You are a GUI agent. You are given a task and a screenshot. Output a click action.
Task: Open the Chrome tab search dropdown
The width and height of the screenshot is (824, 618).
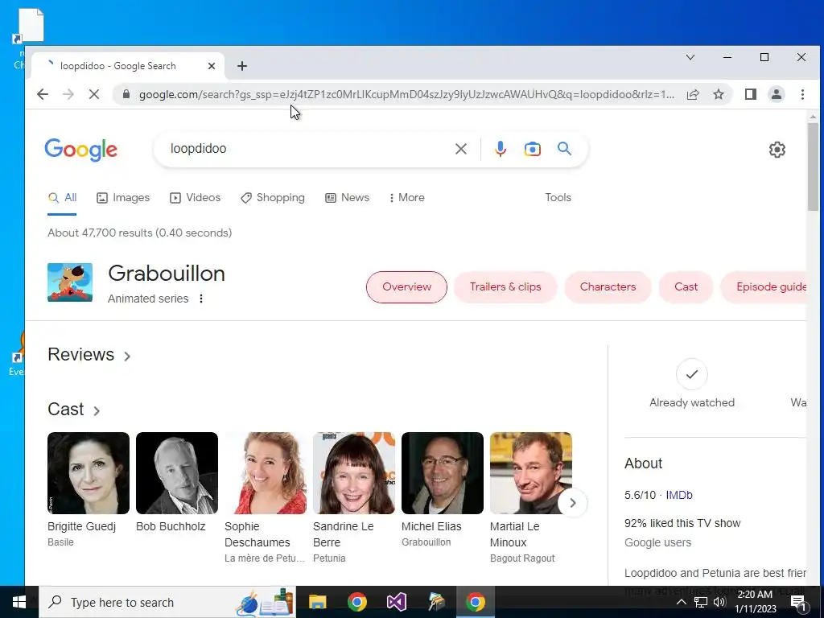pos(690,57)
